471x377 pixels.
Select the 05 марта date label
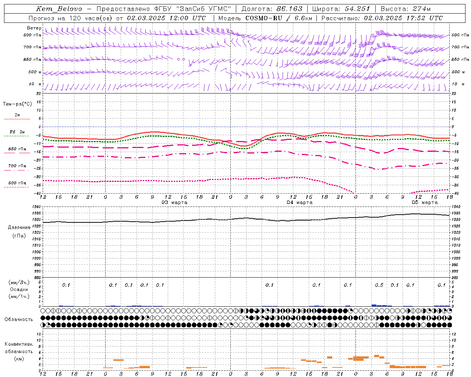[x=425, y=202]
